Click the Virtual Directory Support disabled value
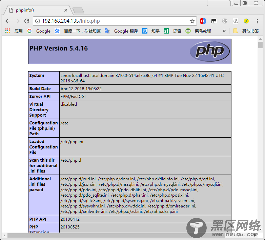 pos(68,104)
